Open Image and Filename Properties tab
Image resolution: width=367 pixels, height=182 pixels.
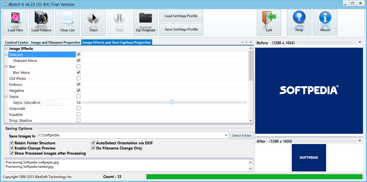pyautogui.click(x=55, y=42)
